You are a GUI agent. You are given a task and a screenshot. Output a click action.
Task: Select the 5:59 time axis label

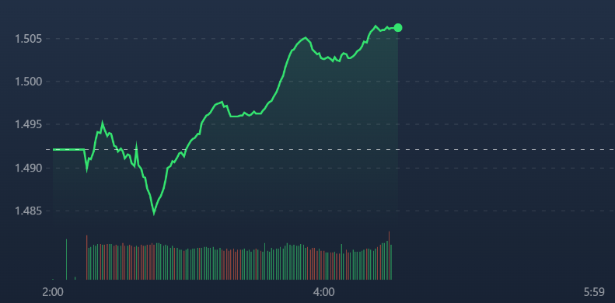594,292
